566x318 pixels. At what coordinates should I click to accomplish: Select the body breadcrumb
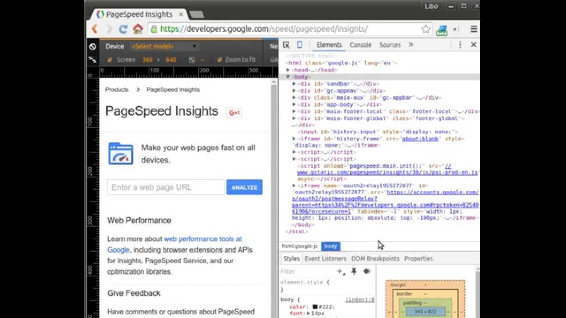point(331,246)
